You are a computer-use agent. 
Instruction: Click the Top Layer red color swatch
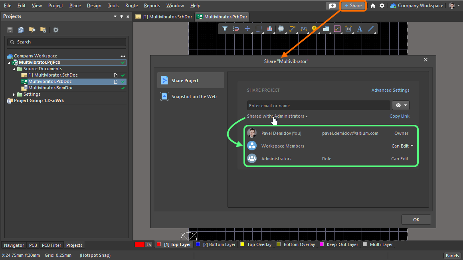pyautogui.click(x=158, y=244)
